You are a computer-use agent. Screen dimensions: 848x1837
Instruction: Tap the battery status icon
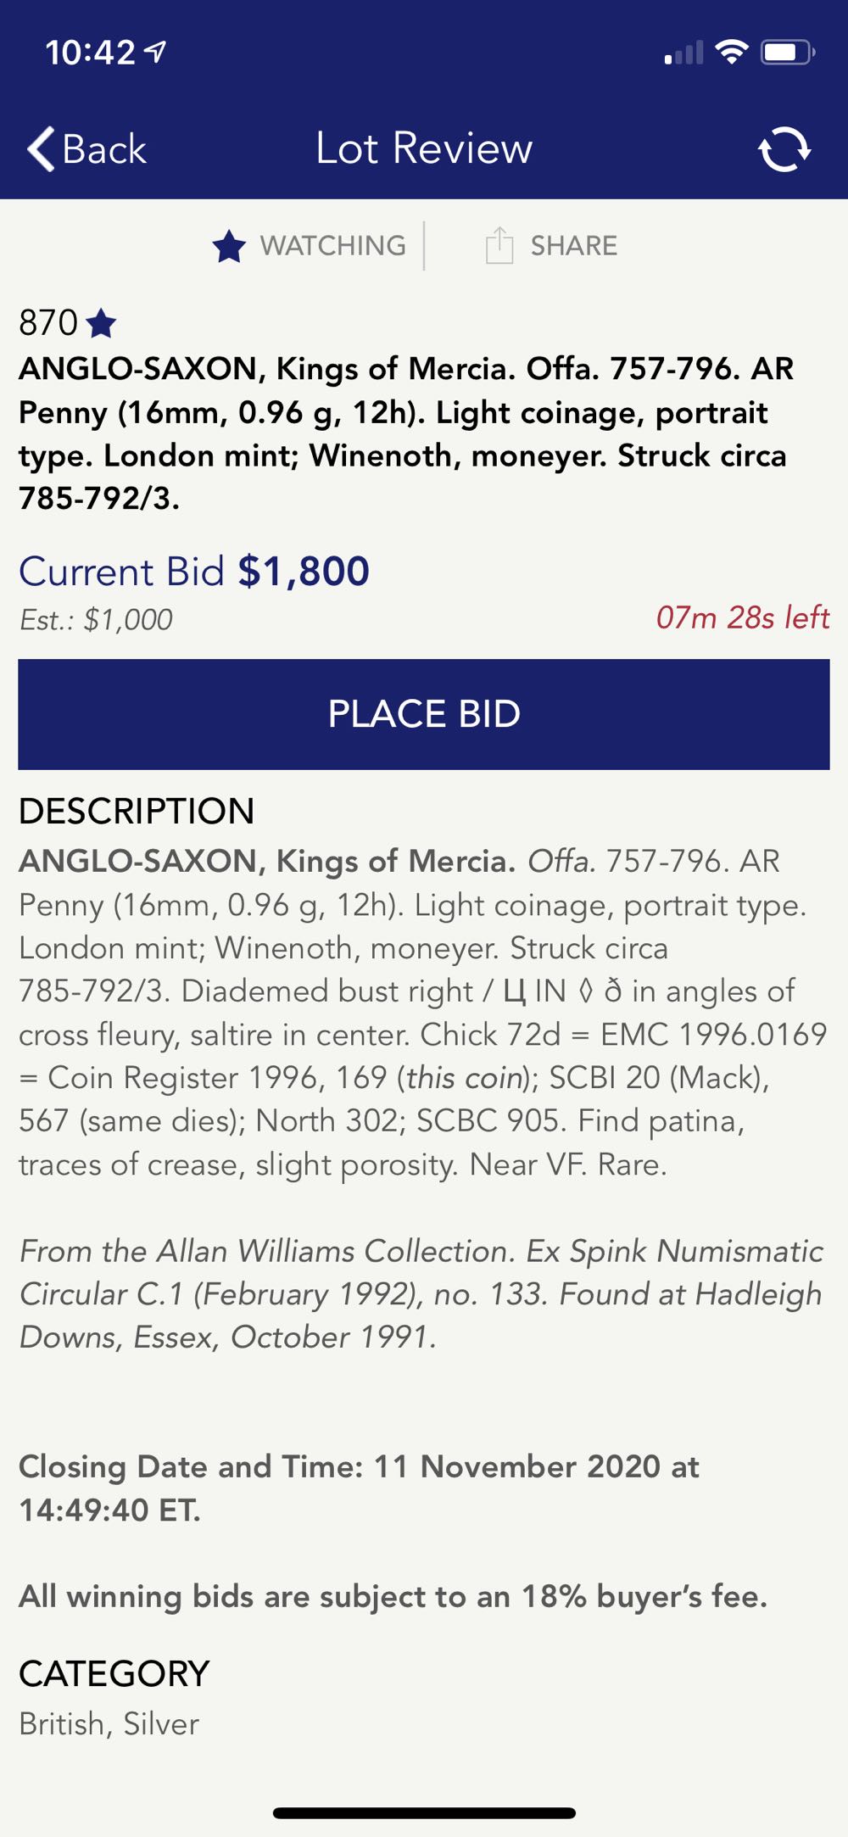[x=787, y=53]
